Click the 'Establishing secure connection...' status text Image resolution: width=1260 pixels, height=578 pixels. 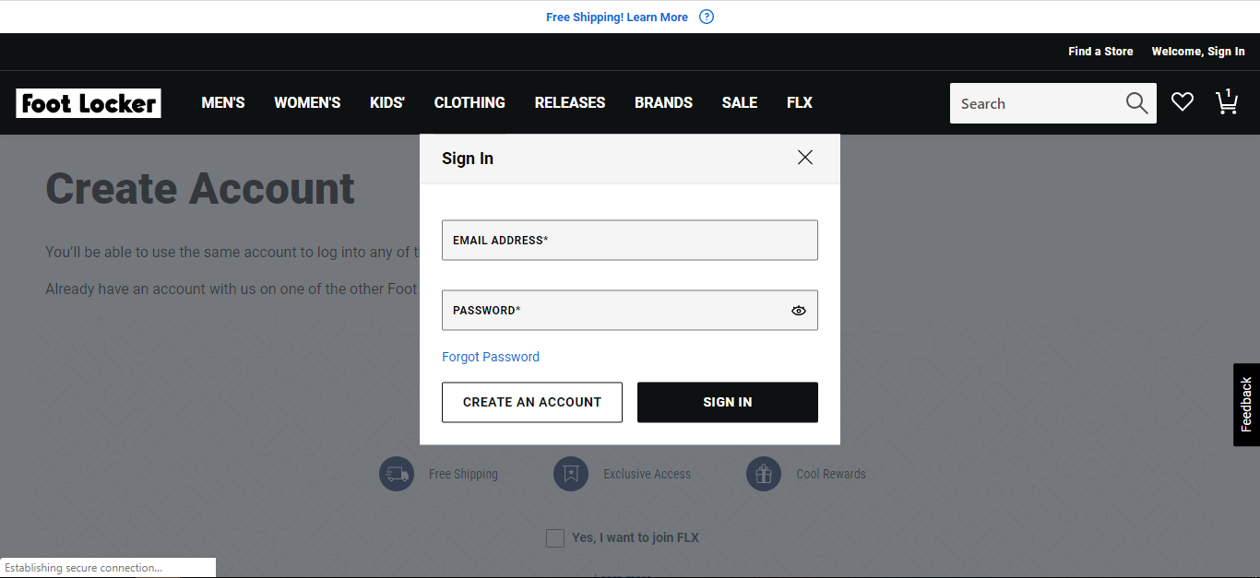(x=83, y=568)
